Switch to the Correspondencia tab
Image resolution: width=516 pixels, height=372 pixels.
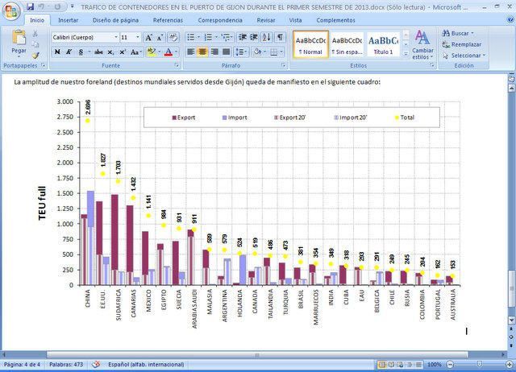220,20
